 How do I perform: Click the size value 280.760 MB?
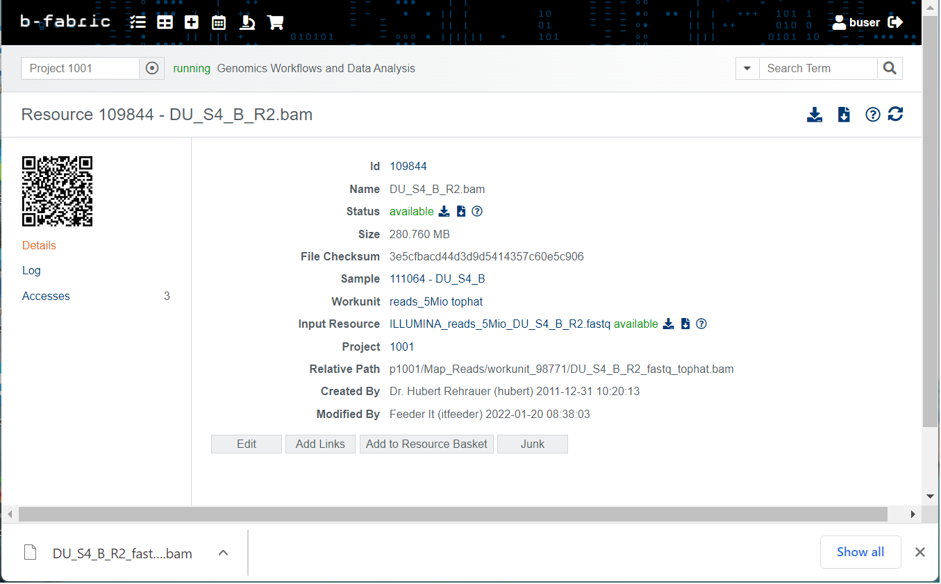(x=419, y=234)
